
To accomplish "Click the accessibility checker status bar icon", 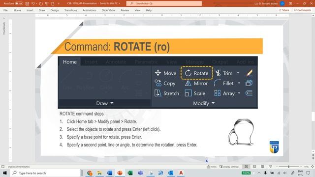I will coord(3,167).
